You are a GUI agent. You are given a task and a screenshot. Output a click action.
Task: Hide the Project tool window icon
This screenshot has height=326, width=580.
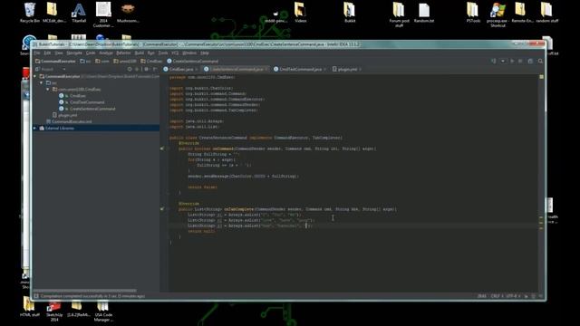(x=155, y=69)
